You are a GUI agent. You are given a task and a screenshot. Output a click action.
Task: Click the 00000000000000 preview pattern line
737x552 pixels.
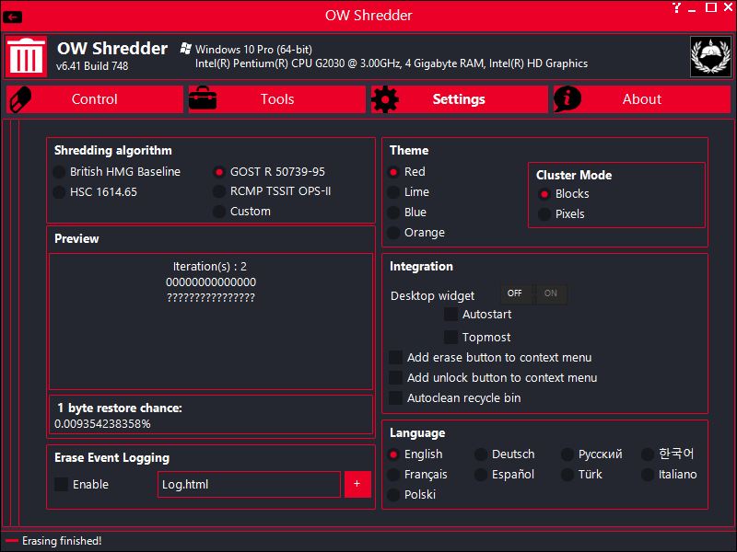click(211, 282)
